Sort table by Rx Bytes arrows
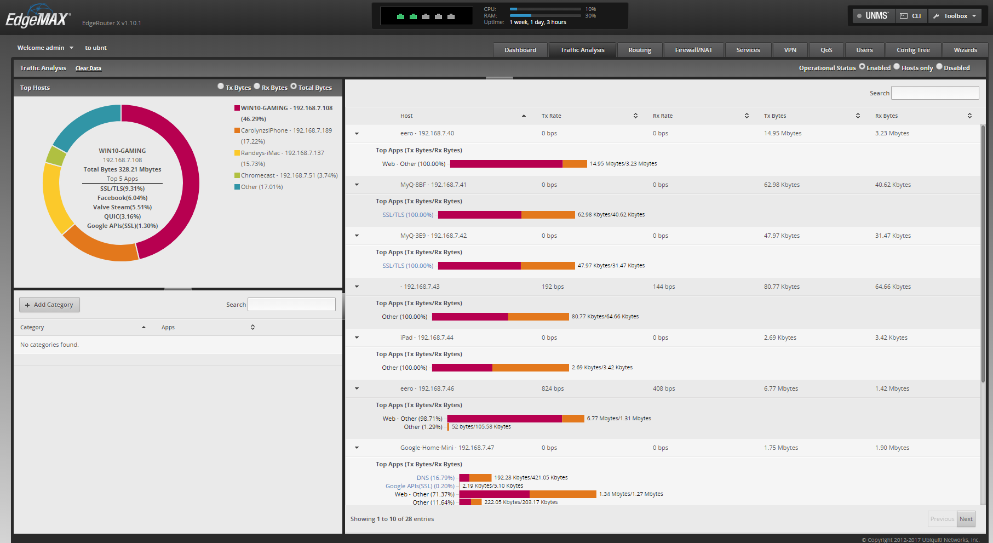 pos(969,116)
